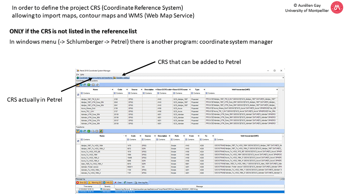Open the Contains dropdown under CRS Type column
The image size is (346, 194).
coord(192,93)
